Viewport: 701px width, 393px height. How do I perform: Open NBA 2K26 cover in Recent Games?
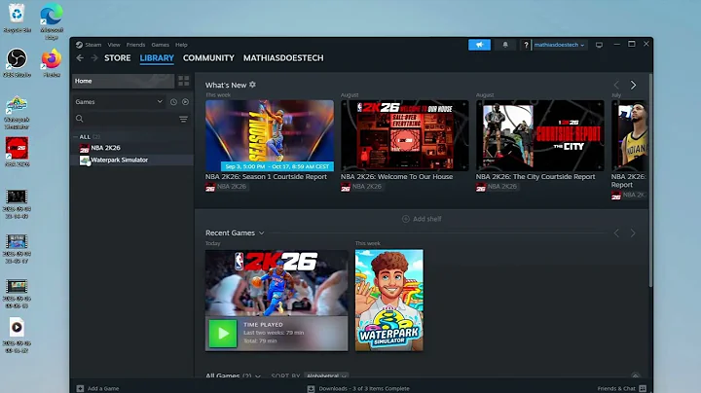click(x=277, y=283)
